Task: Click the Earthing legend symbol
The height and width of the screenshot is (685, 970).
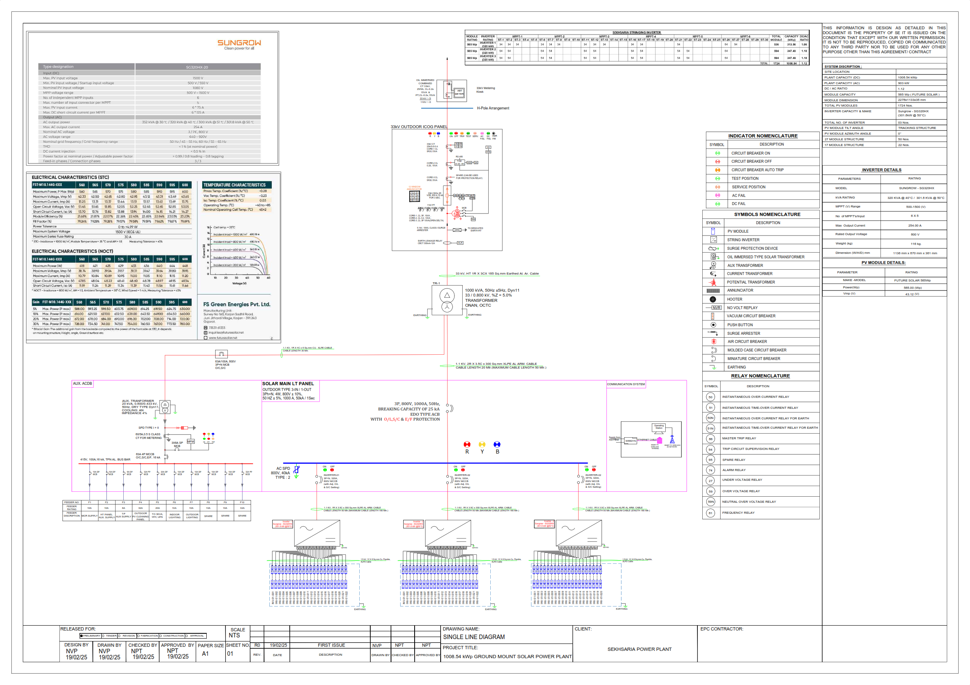Action: point(713,367)
